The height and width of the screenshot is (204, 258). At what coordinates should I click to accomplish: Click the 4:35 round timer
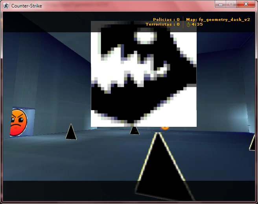point(197,24)
